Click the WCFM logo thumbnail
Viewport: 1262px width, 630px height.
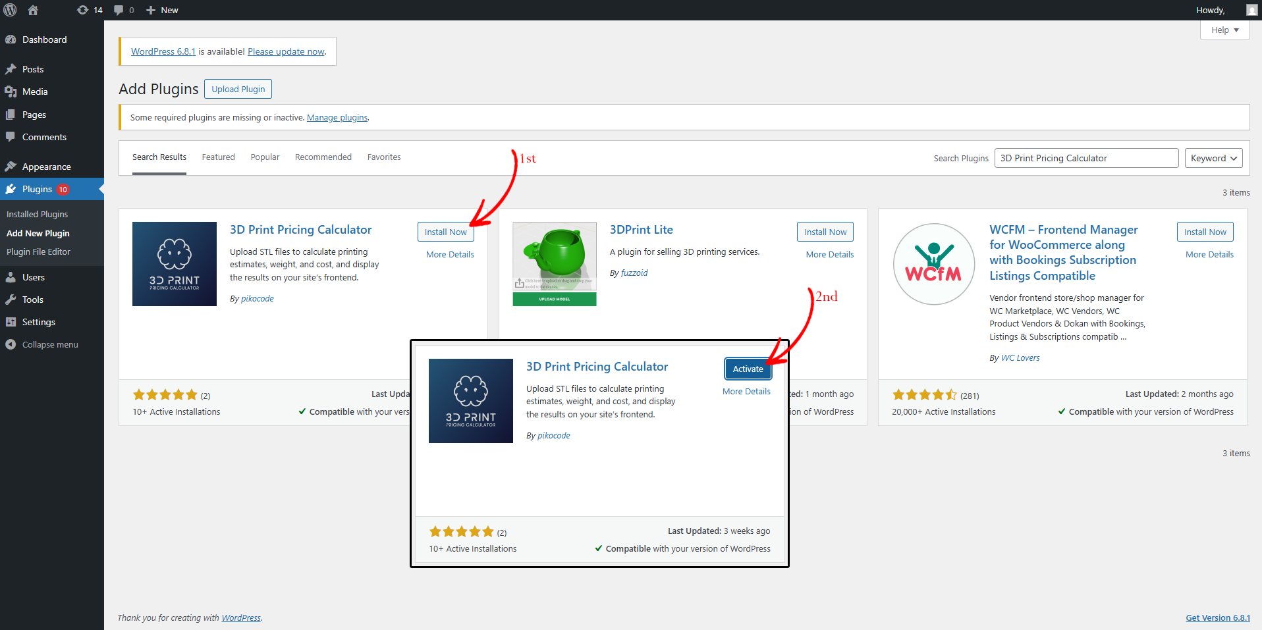click(934, 264)
